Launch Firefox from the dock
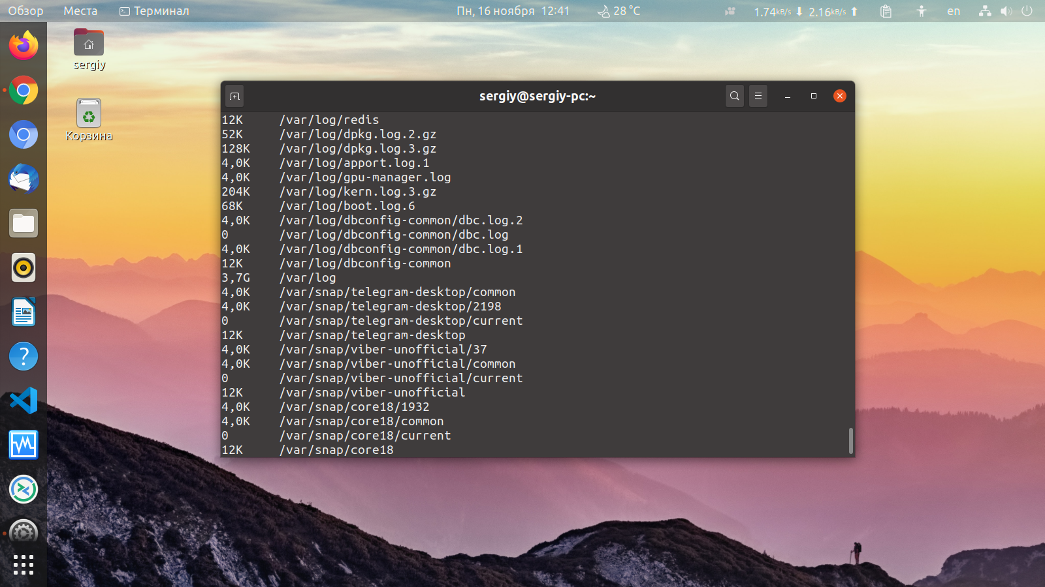 pyautogui.click(x=24, y=46)
